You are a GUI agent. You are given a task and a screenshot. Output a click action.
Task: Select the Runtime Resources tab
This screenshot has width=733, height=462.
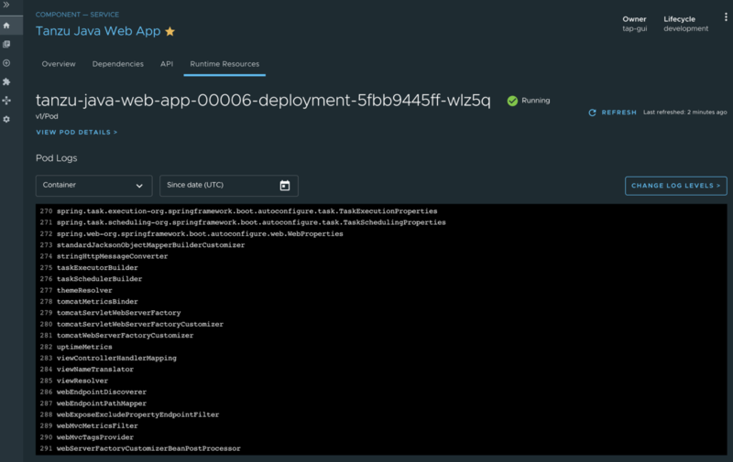224,64
